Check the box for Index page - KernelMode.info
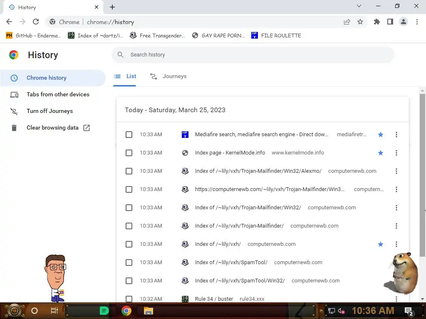The width and height of the screenshot is (426, 319). point(129,153)
